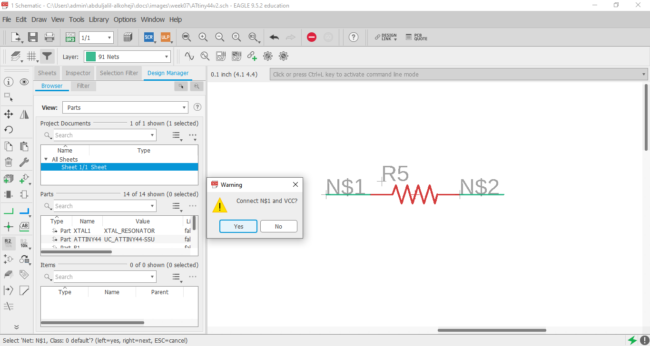Open the Filter sub-tab
Viewport: 650px width, 346px height.
[83, 86]
